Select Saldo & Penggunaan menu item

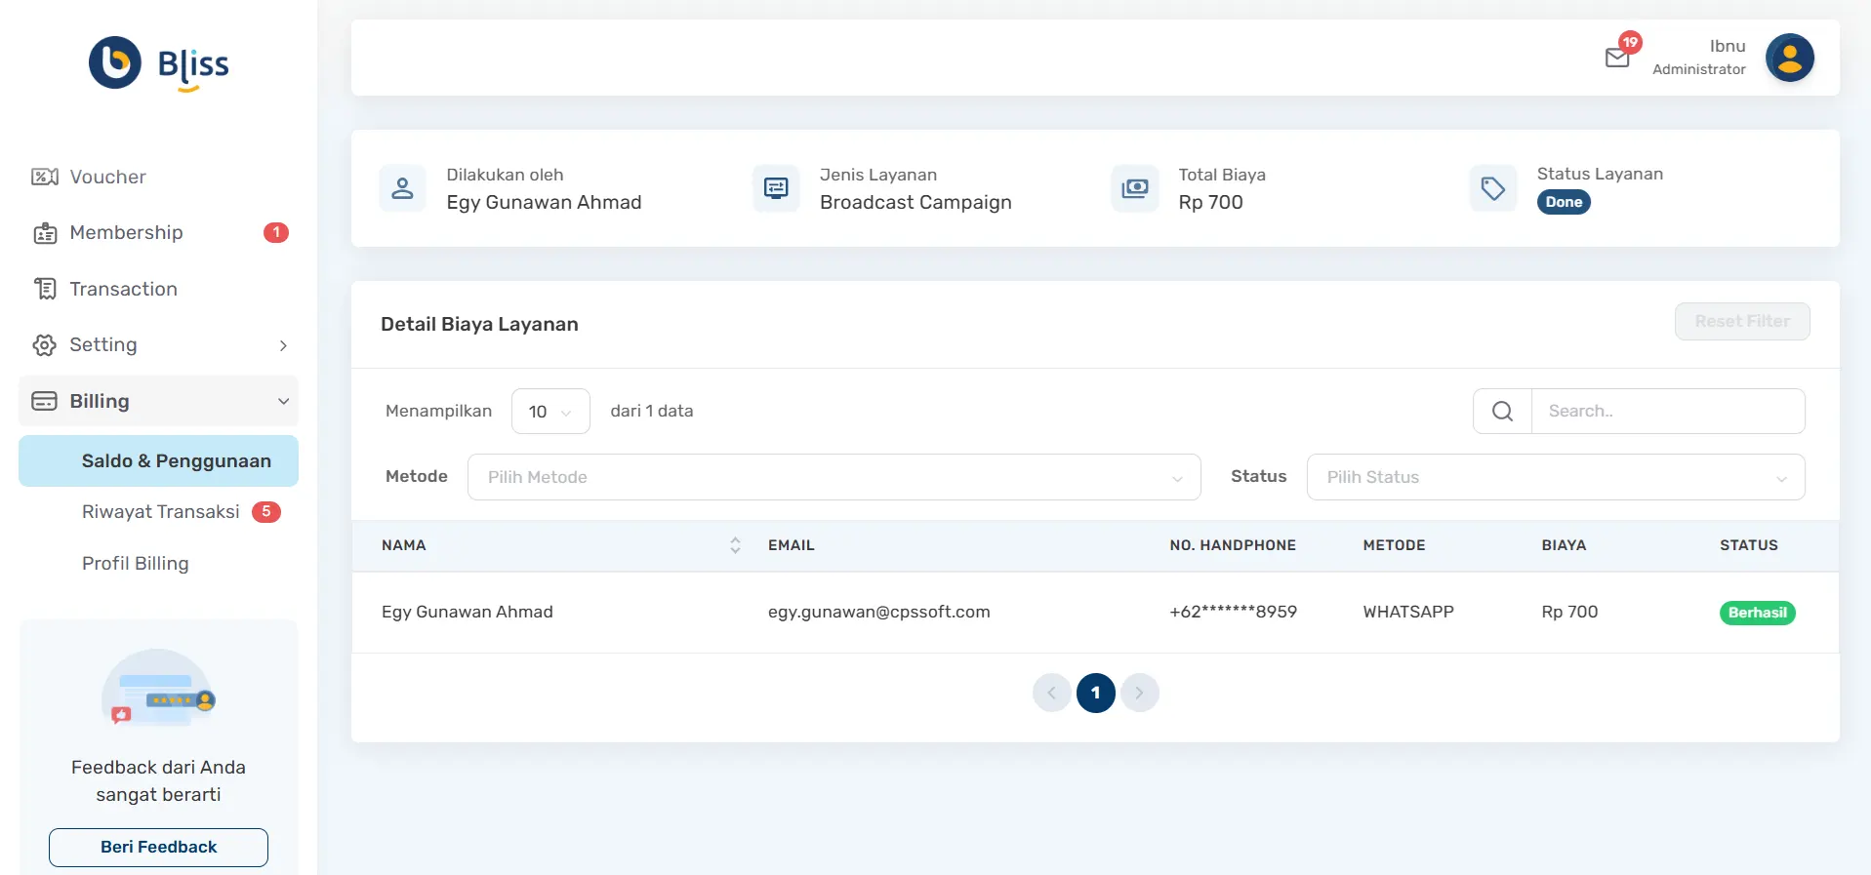(x=176, y=461)
